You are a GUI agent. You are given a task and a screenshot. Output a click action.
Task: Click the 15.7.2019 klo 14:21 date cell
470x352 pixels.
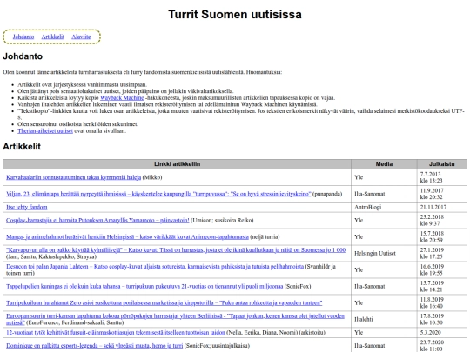(x=442, y=286)
